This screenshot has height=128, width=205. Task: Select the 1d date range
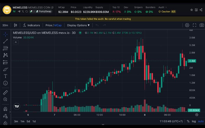[x=34, y=121]
